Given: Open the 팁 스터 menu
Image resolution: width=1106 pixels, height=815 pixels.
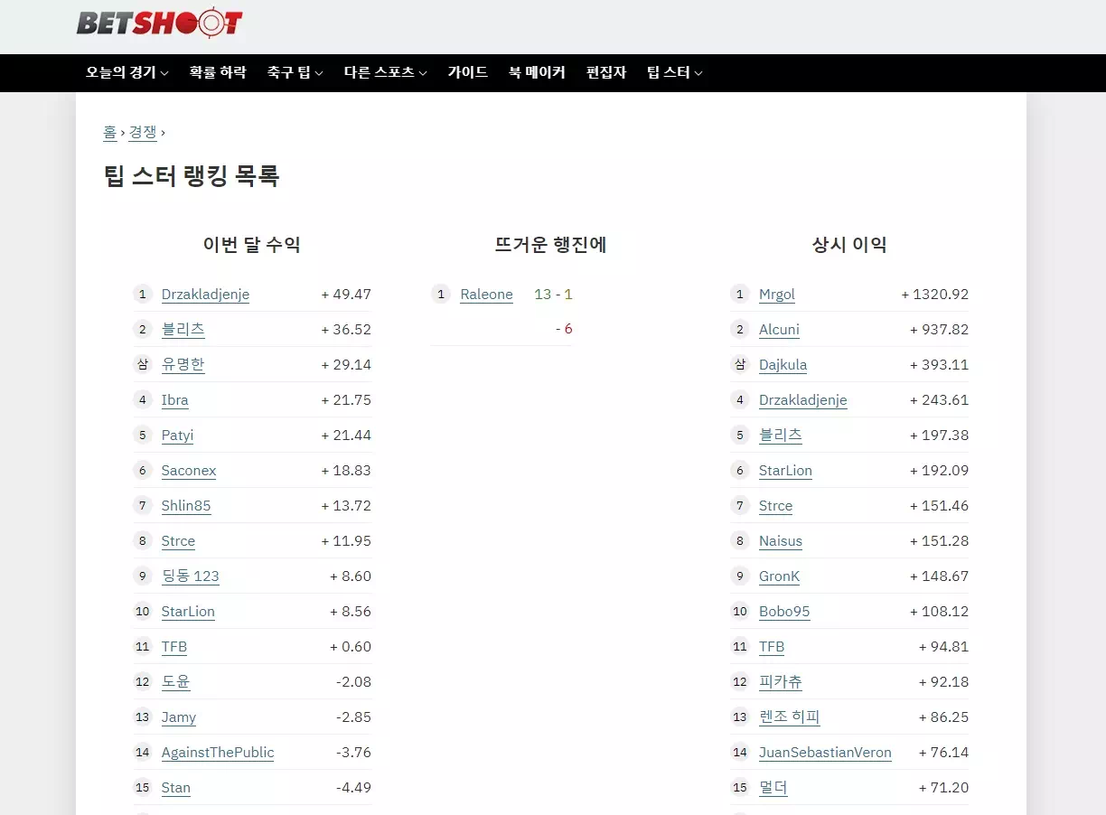Looking at the screenshot, I should tap(674, 72).
